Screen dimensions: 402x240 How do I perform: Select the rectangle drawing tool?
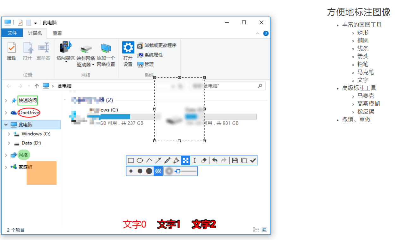[131, 161]
